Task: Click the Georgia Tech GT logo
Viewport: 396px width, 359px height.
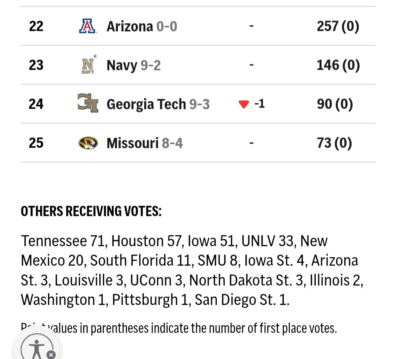Action: pyautogui.click(x=88, y=104)
